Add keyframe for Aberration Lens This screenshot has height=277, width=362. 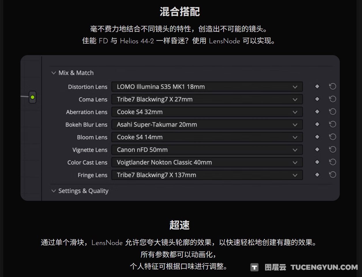coord(317,112)
